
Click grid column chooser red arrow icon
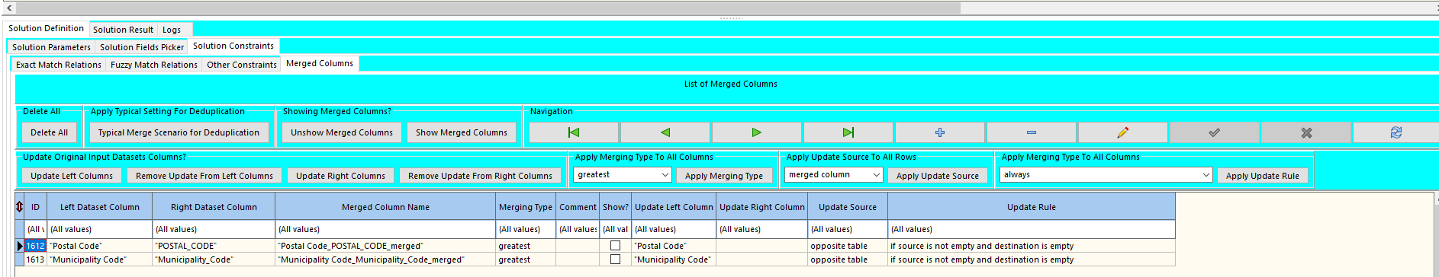coord(20,207)
